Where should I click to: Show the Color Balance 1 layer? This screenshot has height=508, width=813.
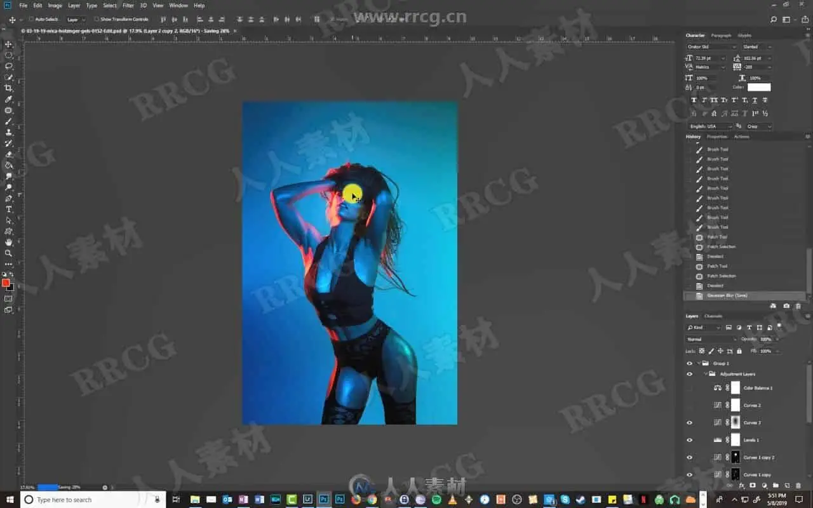tap(690, 388)
